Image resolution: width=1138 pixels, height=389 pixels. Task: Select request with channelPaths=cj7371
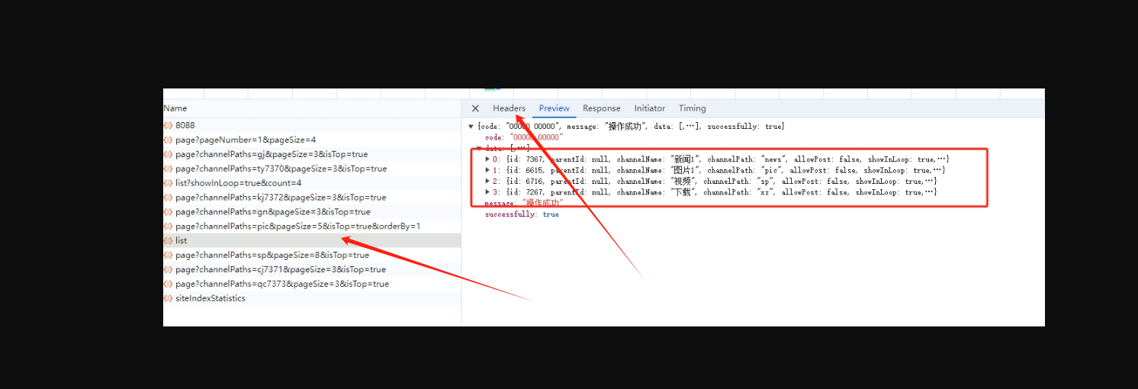312,269
